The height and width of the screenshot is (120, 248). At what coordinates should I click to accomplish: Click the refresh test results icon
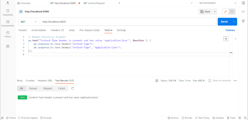point(73,88)
